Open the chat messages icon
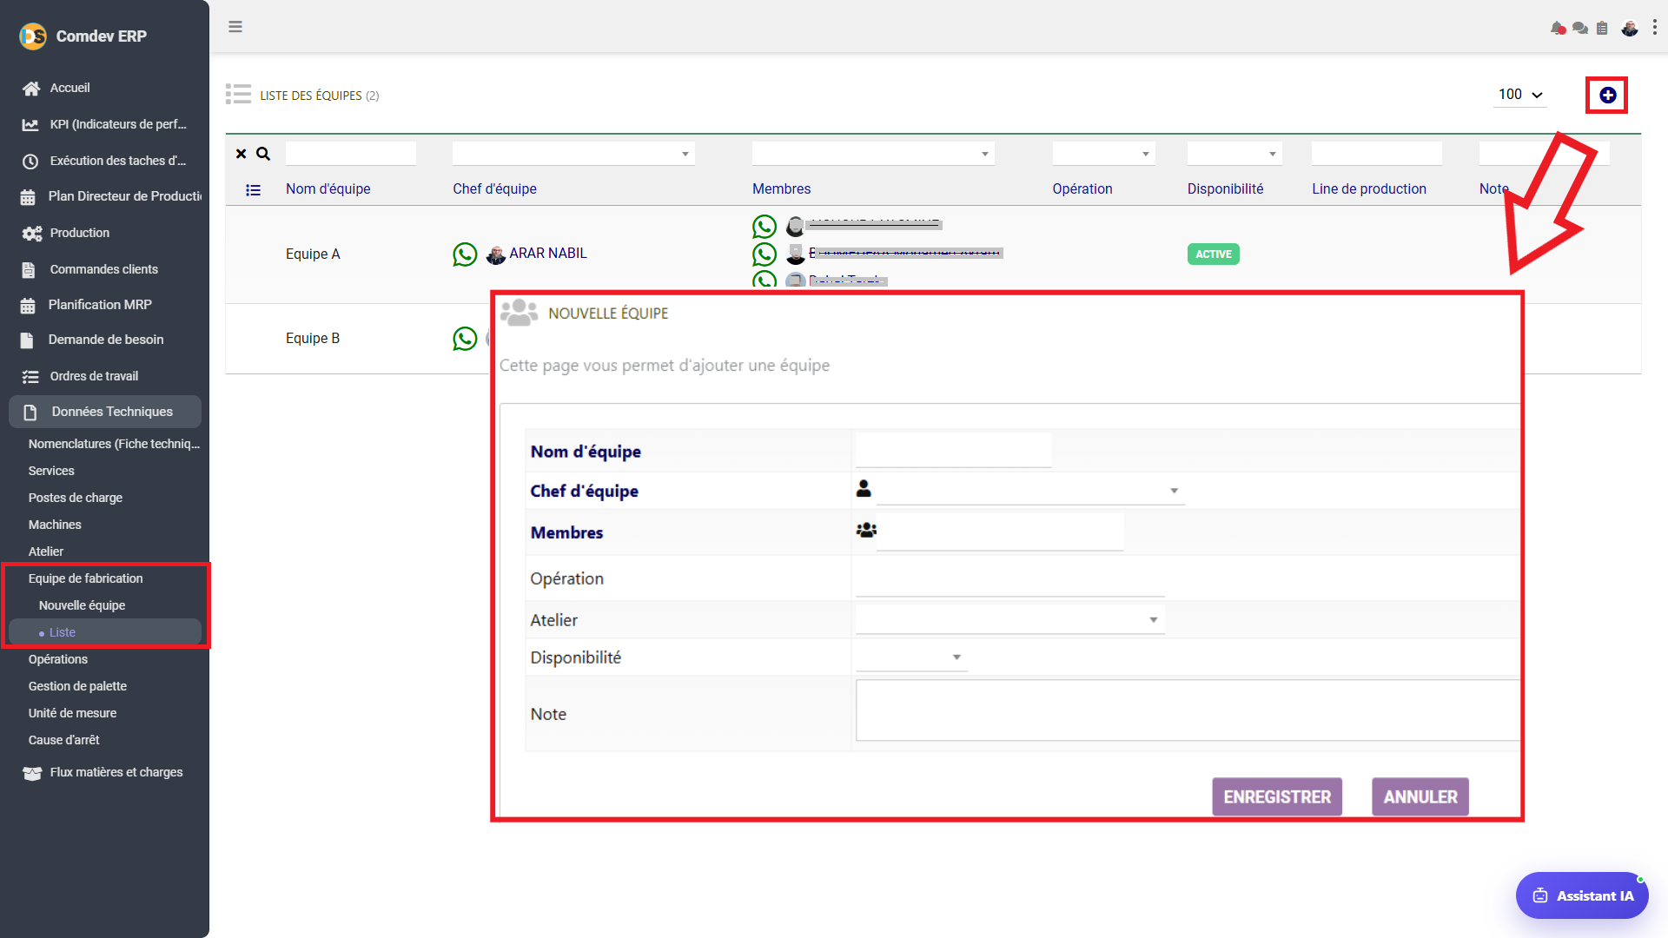Screen dimensions: 1668x938 [x=1580, y=29]
